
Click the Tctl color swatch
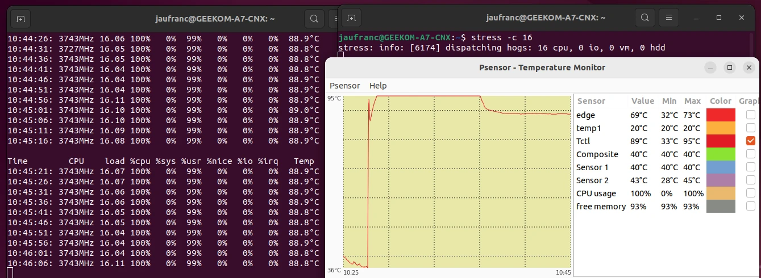tap(721, 141)
